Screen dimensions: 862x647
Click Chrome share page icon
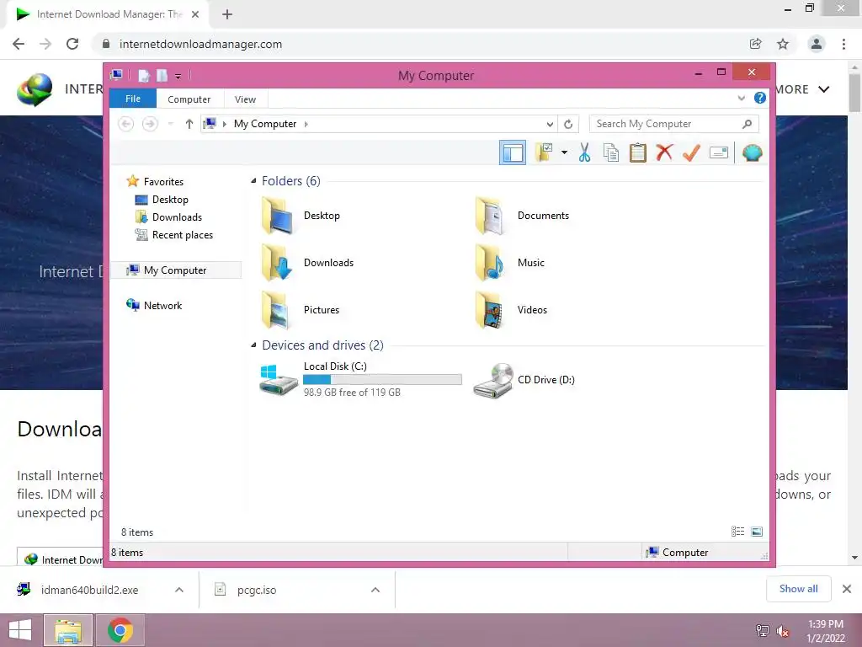coord(756,44)
